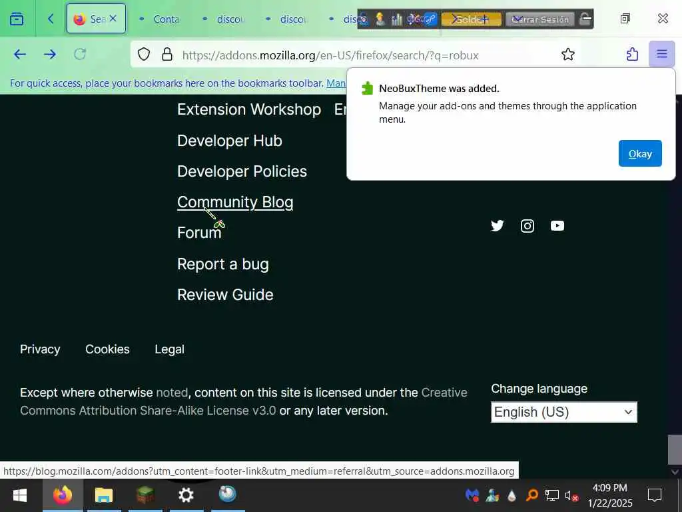
Task: Open the Cookies footer link
Action: [107, 349]
